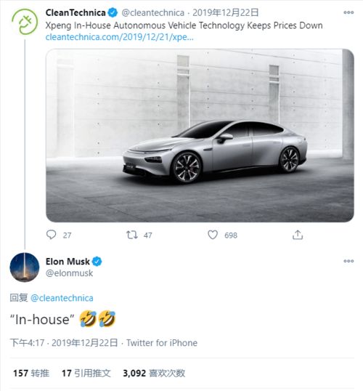Click the @elonmusk handle
Image resolution: width=363 pixels, height=391 pixels.
pyautogui.click(x=69, y=273)
